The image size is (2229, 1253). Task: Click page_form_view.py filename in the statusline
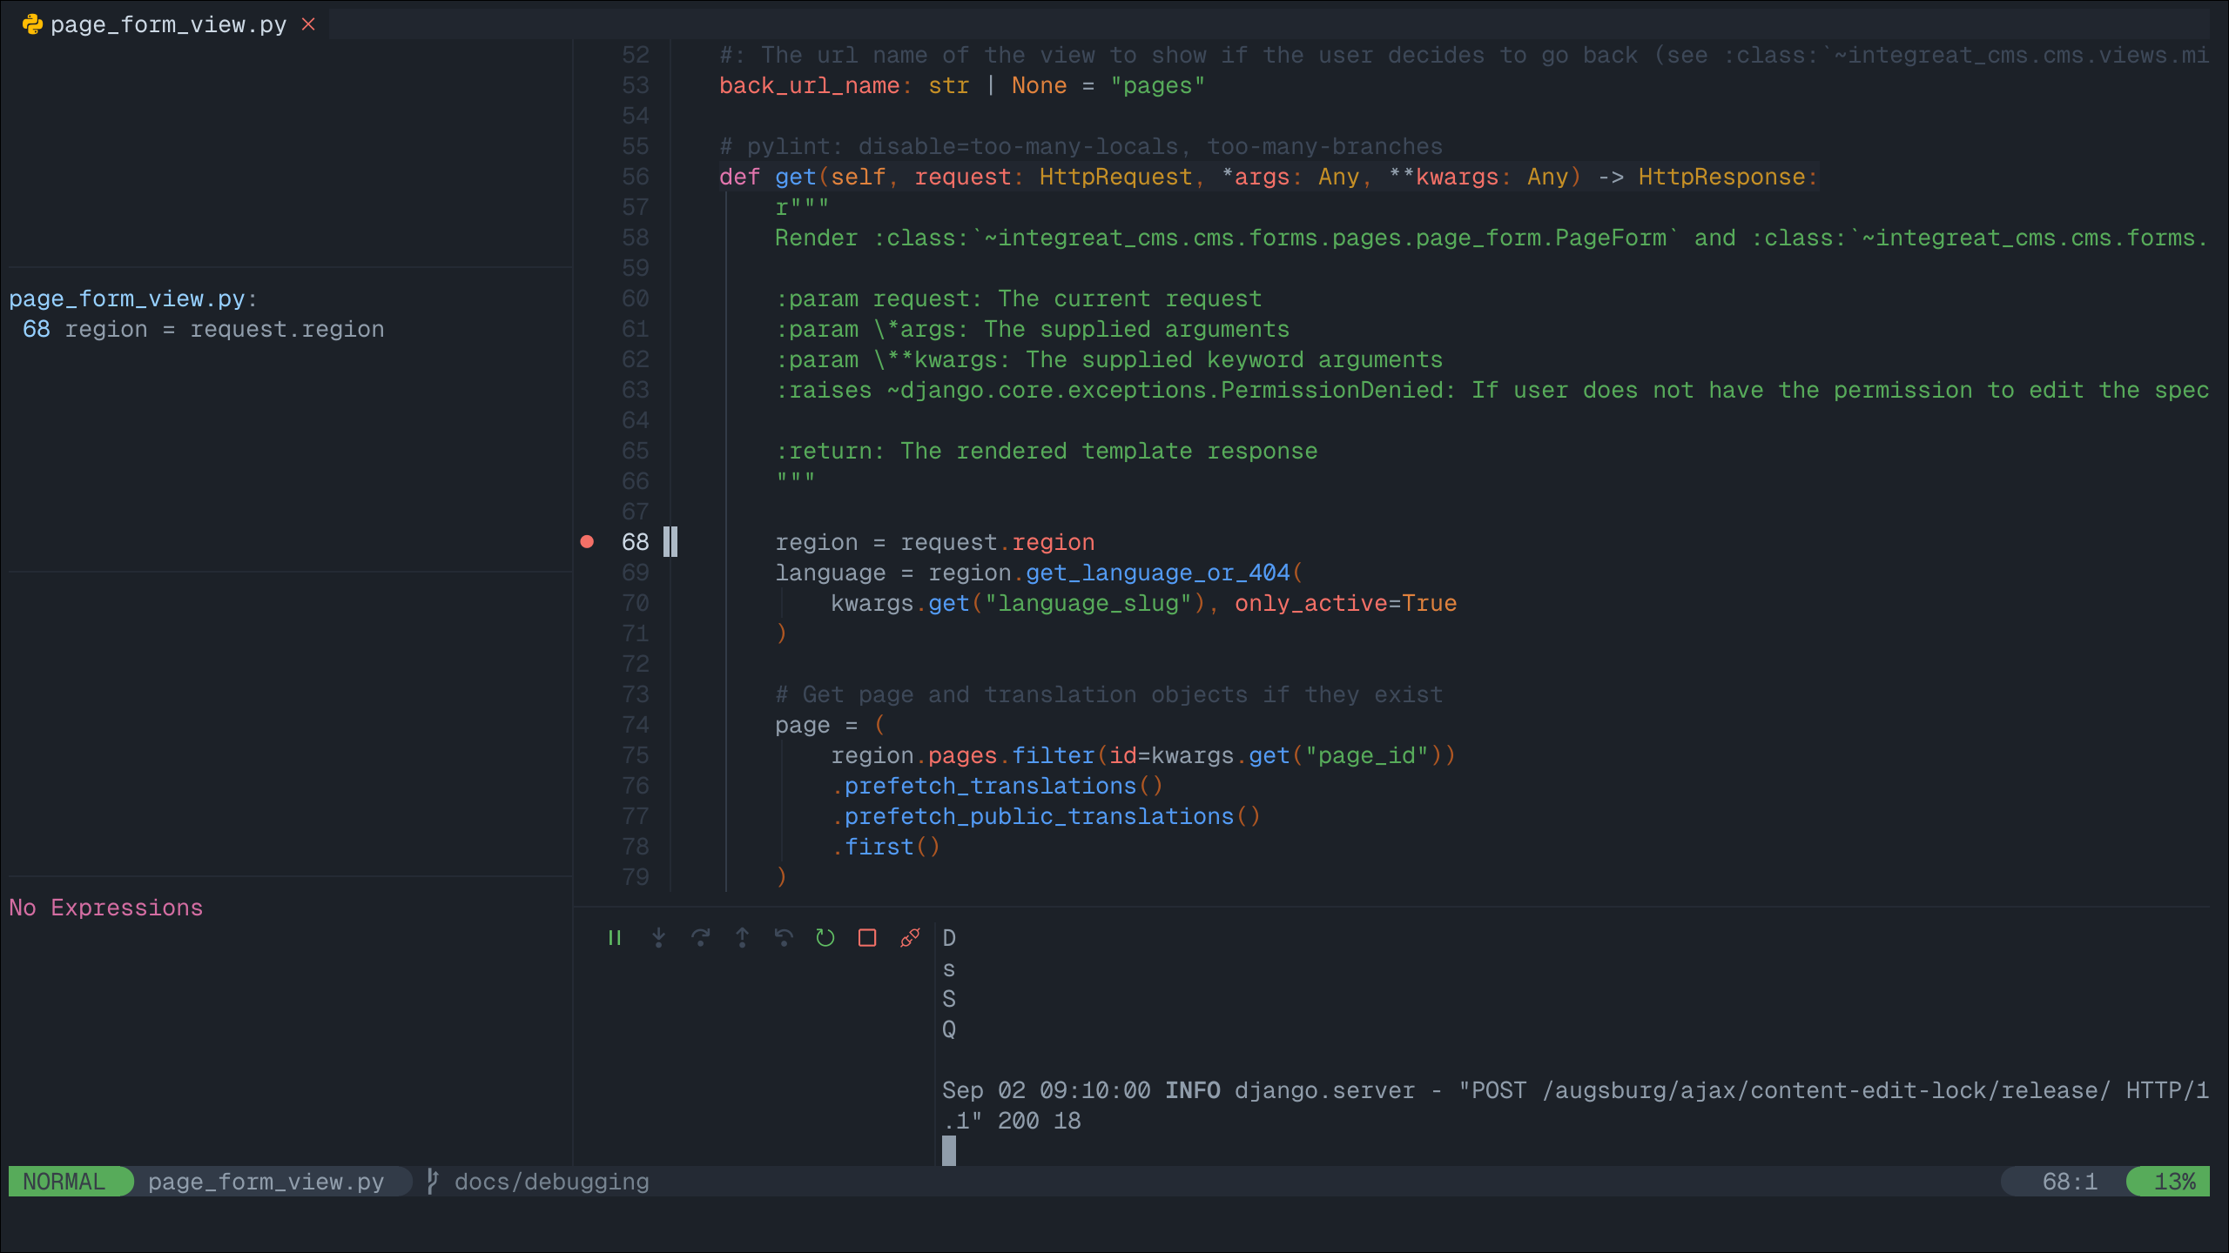coord(266,1182)
